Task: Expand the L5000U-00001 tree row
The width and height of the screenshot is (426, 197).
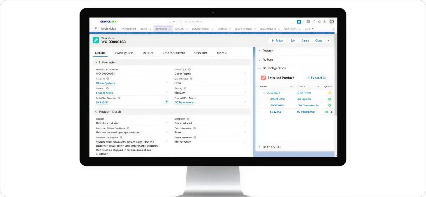Action: coord(267,99)
